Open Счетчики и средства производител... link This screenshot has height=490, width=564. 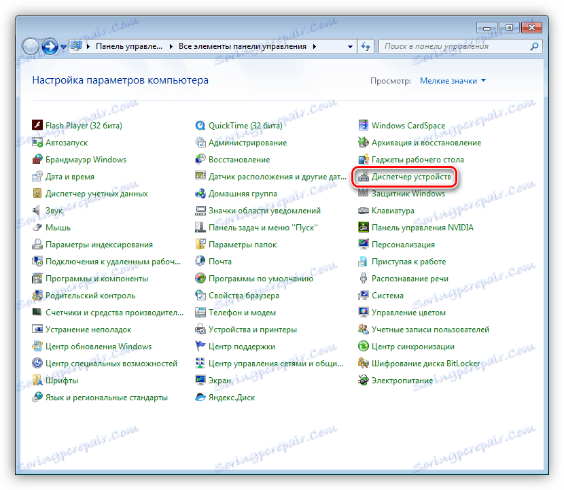tap(114, 313)
